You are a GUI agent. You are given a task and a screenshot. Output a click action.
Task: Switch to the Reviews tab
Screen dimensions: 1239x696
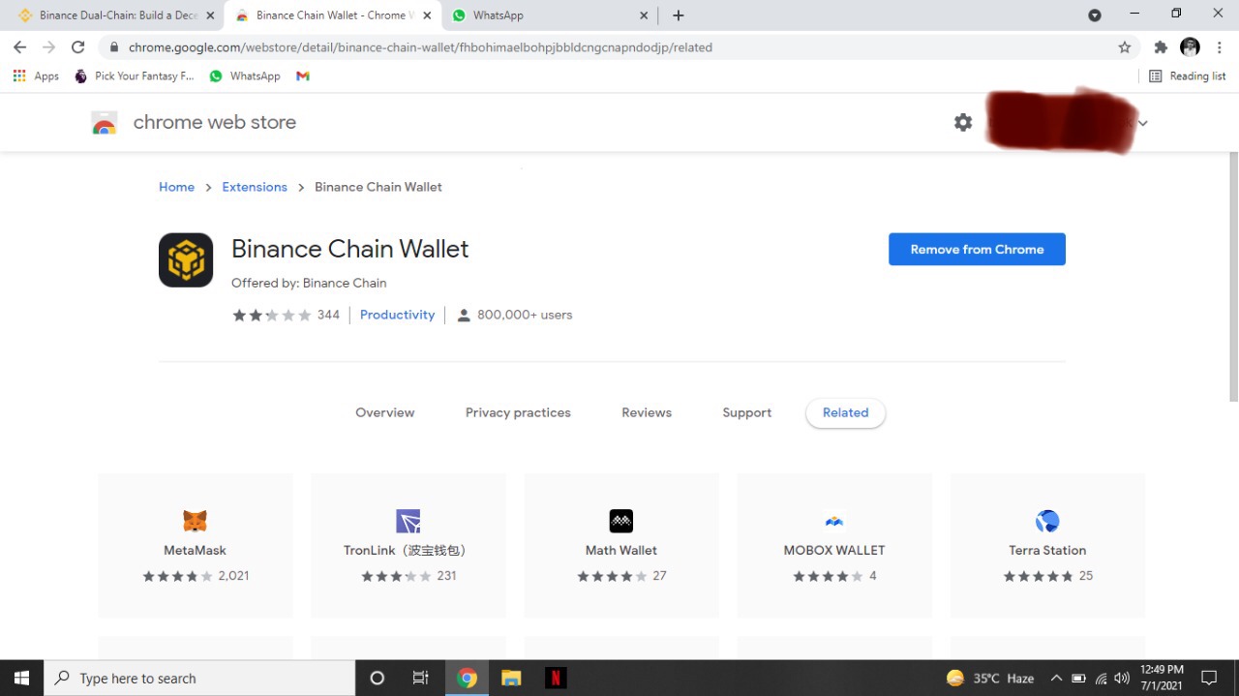point(647,412)
